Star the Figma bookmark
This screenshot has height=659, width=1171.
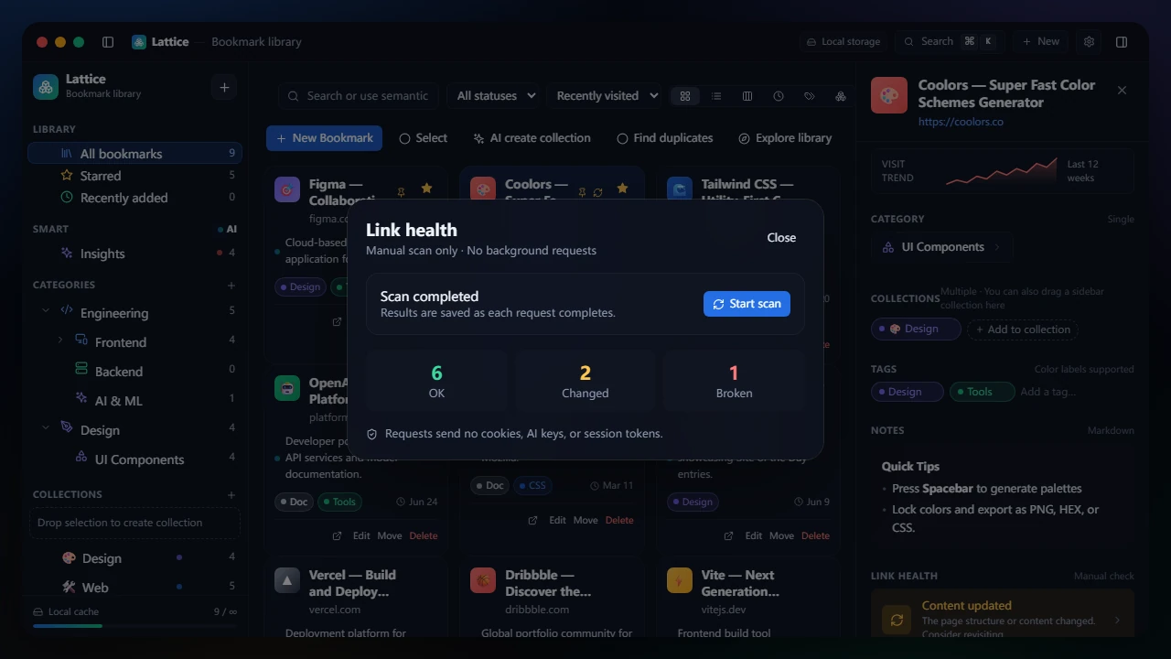tap(426, 189)
